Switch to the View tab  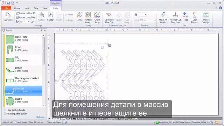[45, 8]
